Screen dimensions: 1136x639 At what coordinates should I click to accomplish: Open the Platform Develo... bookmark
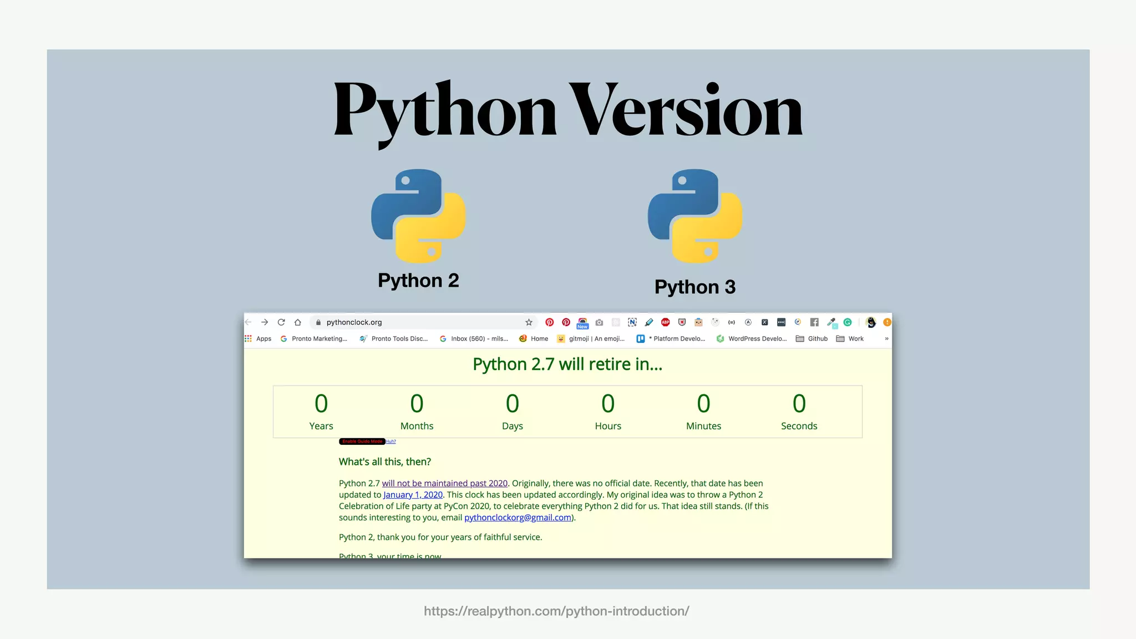[671, 338]
